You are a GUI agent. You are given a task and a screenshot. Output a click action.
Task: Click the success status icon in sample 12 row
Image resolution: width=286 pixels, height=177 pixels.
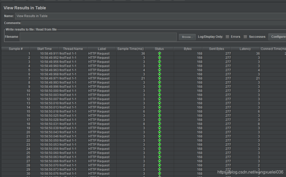point(159,99)
